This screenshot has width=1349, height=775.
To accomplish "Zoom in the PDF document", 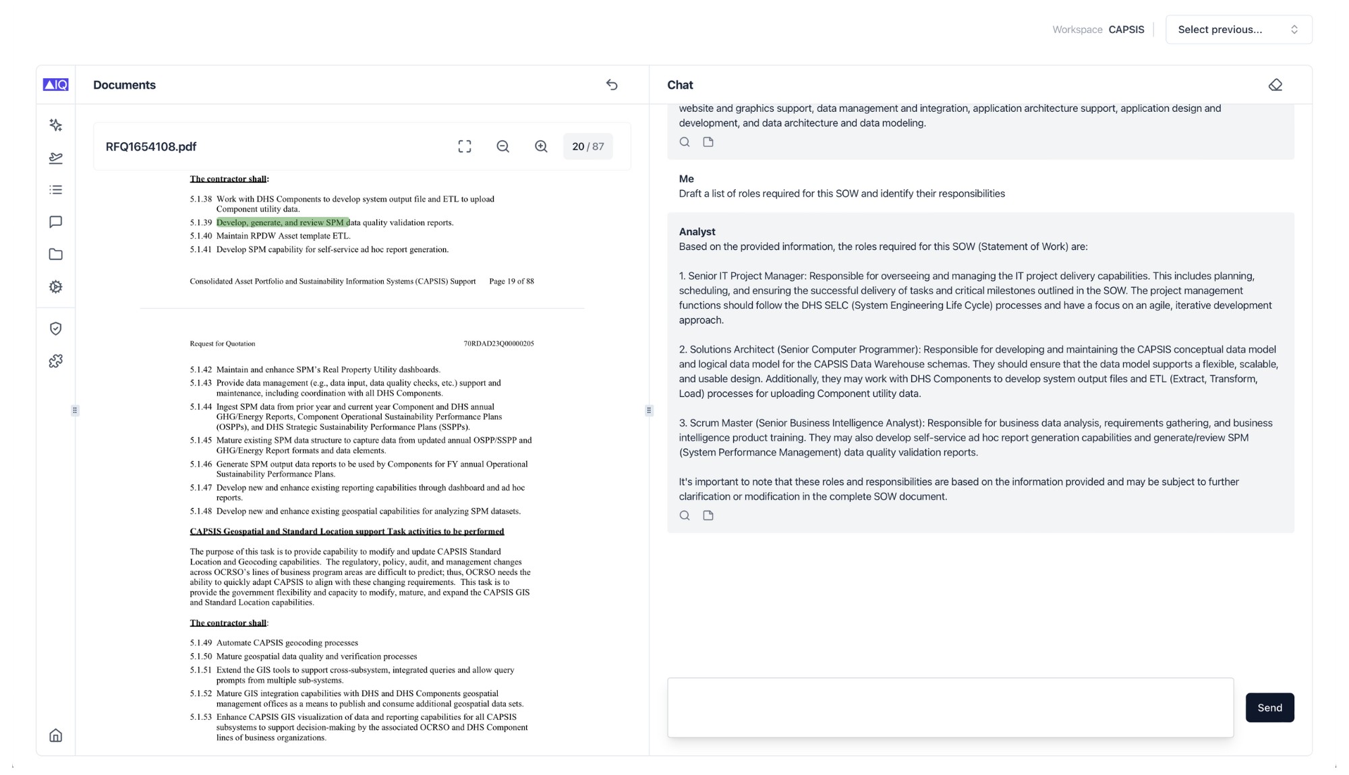I will (541, 146).
